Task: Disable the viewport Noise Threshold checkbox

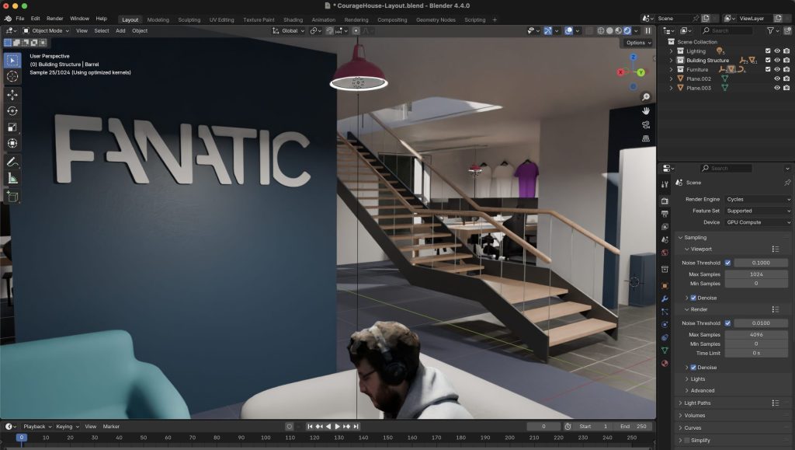Action: click(x=727, y=263)
